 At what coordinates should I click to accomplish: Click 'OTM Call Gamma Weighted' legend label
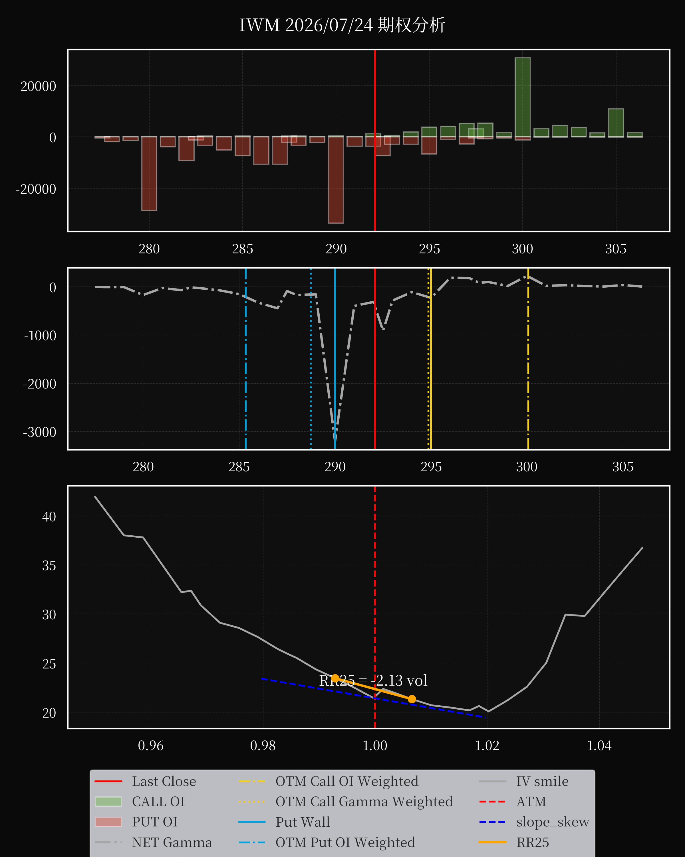(364, 802)
